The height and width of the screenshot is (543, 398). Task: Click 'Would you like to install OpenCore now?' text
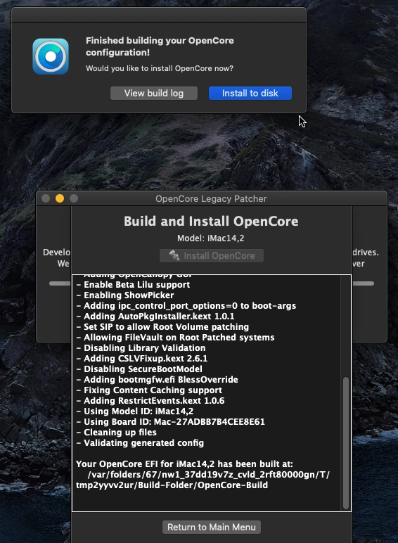tap(160, 68)
